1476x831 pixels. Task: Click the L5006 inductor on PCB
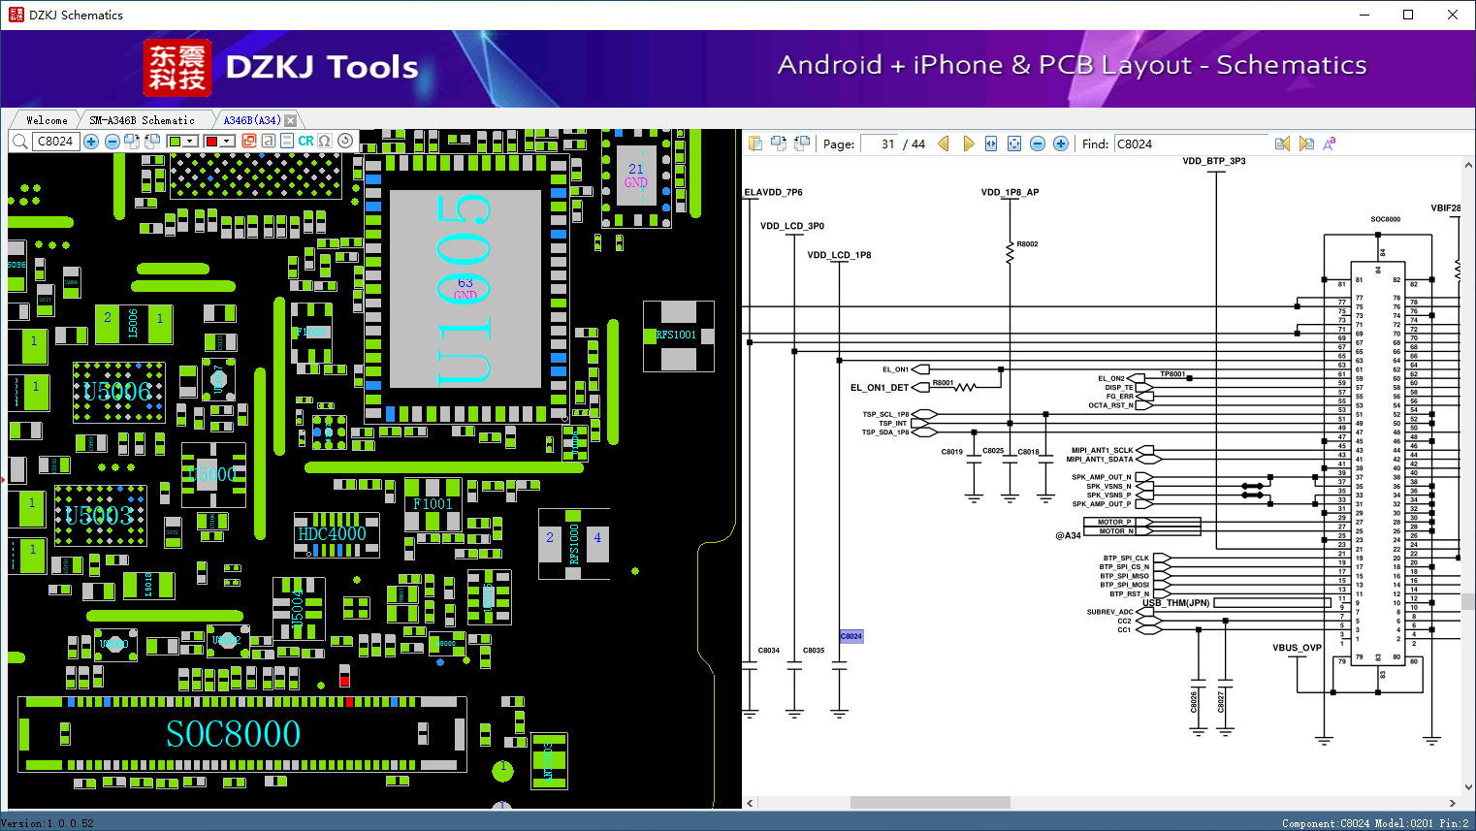pos(134,324)
